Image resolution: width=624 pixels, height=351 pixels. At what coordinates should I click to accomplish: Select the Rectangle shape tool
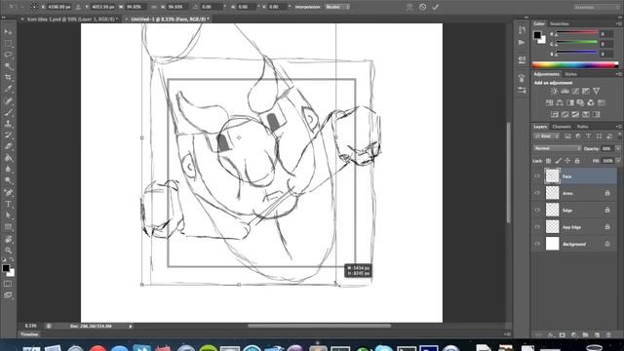(8, 227)
